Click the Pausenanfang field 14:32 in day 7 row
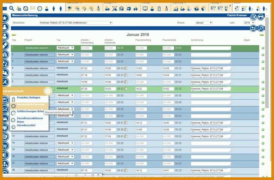274x180 pixels. pos(141,89)
